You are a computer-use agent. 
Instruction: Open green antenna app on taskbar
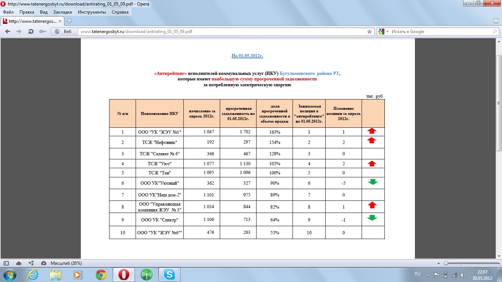[x=147, y=274]
